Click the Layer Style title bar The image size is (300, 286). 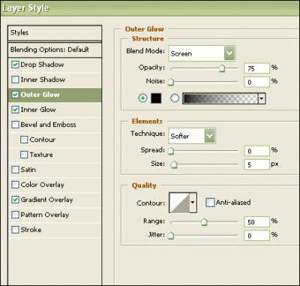coord(150,8)
